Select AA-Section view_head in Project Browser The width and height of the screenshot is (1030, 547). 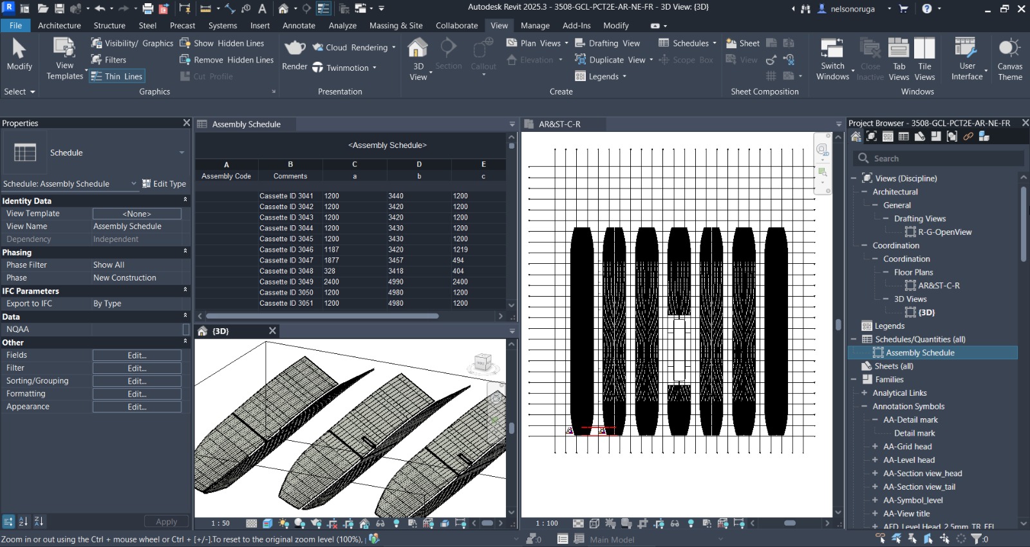[x=922, y=474]
